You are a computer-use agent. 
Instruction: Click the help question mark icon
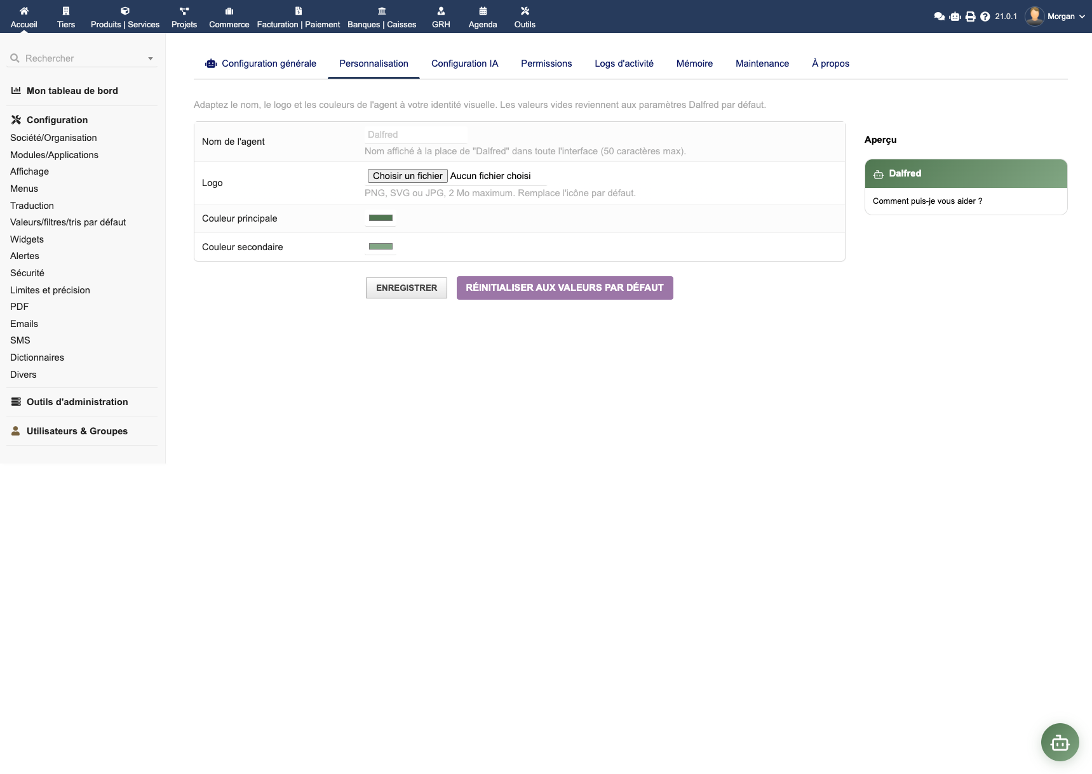click(x=985, y=17)
